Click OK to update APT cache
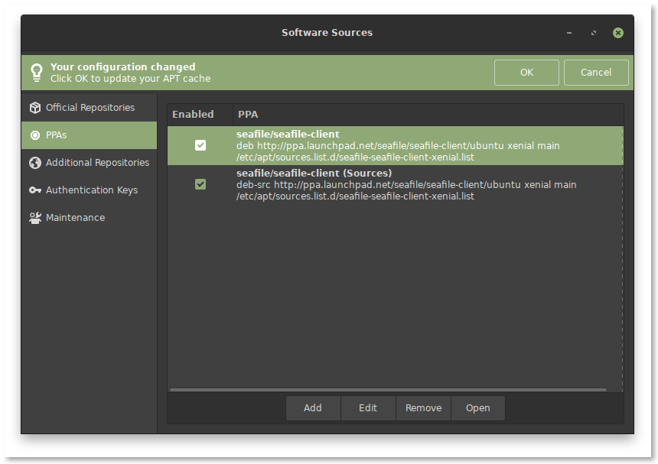 [526, 73]
